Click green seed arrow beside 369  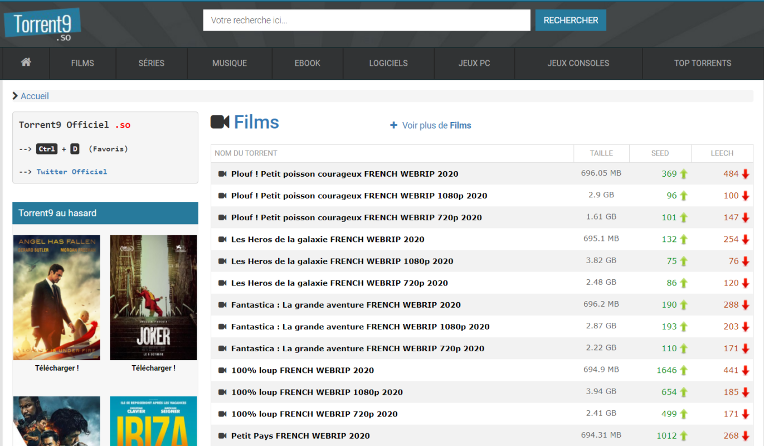click(x=684, y=174)
